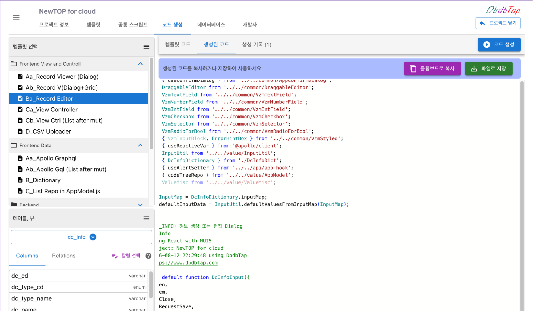The height and width of the screenshot is (311, 533).
Task: Select the Columns tab
Action: pos(27,256)
